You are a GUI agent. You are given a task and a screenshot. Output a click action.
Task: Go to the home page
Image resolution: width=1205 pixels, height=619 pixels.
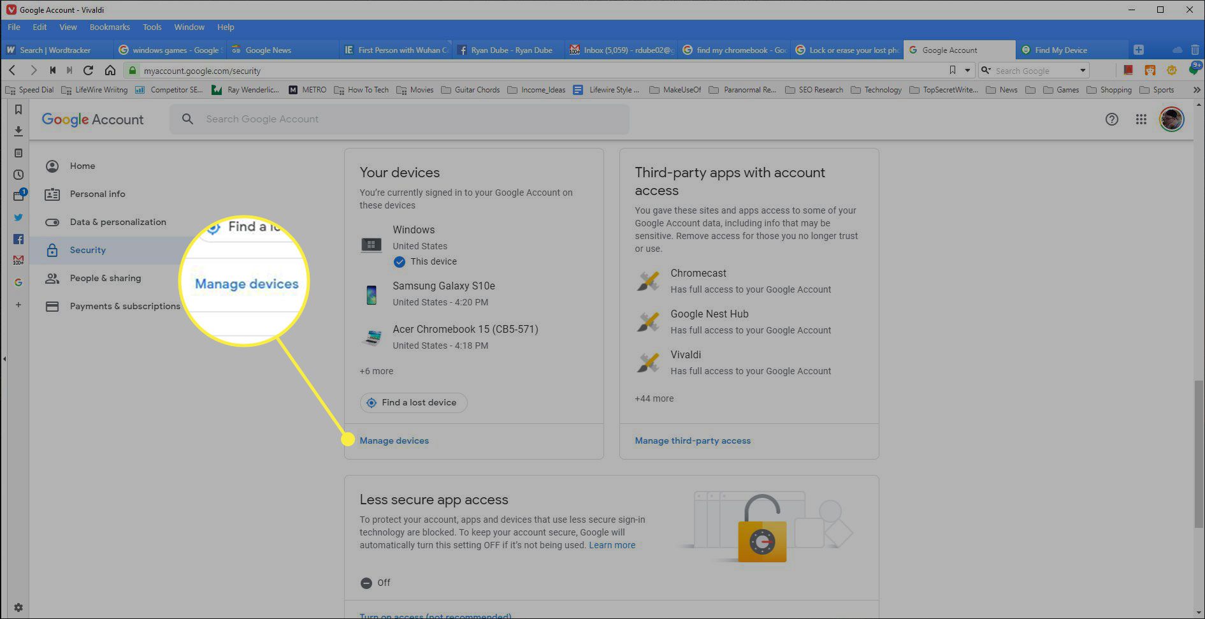coord(110,70)
